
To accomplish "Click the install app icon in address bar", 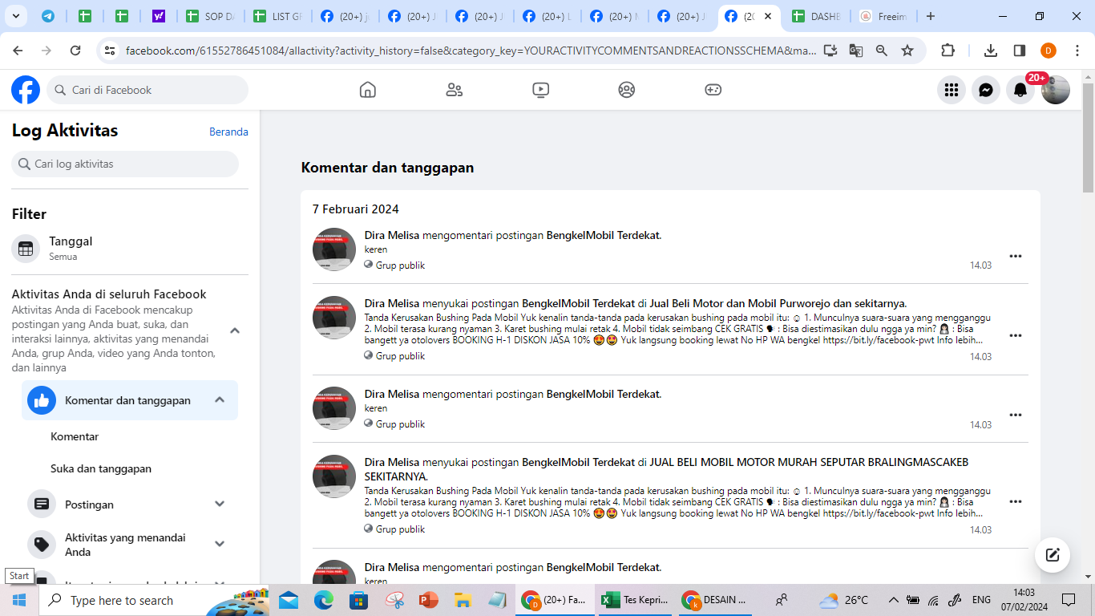I will [830, 51].
